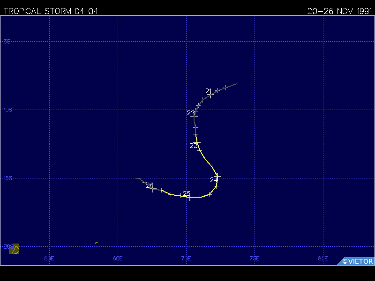Click the 60E longitude label
Image resolution: width=375 pixels, height=281 pixels.
tap(49, 259)
